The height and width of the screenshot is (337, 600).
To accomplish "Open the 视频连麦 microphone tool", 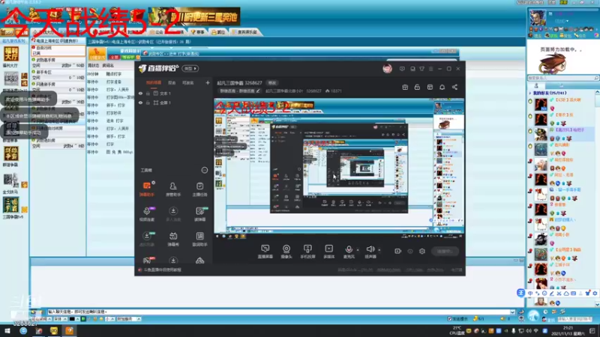I will coord(147,214).
